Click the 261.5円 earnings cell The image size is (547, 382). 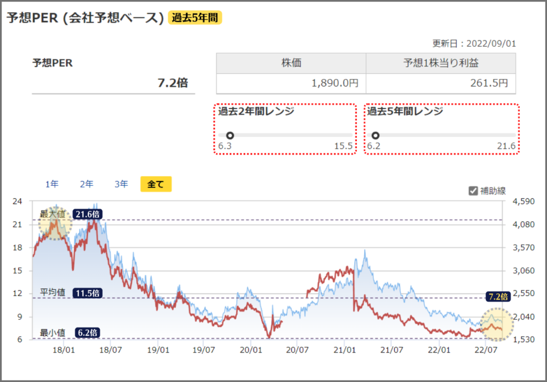pyautogui.click(x=441, y=83)
